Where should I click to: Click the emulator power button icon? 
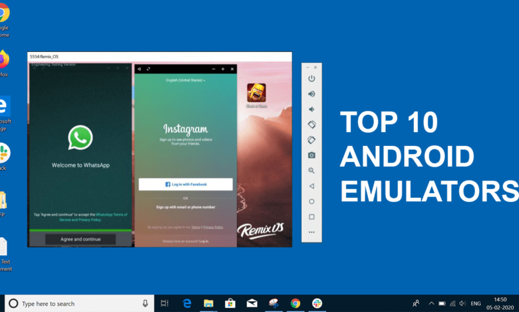click(x=311, y=78)
